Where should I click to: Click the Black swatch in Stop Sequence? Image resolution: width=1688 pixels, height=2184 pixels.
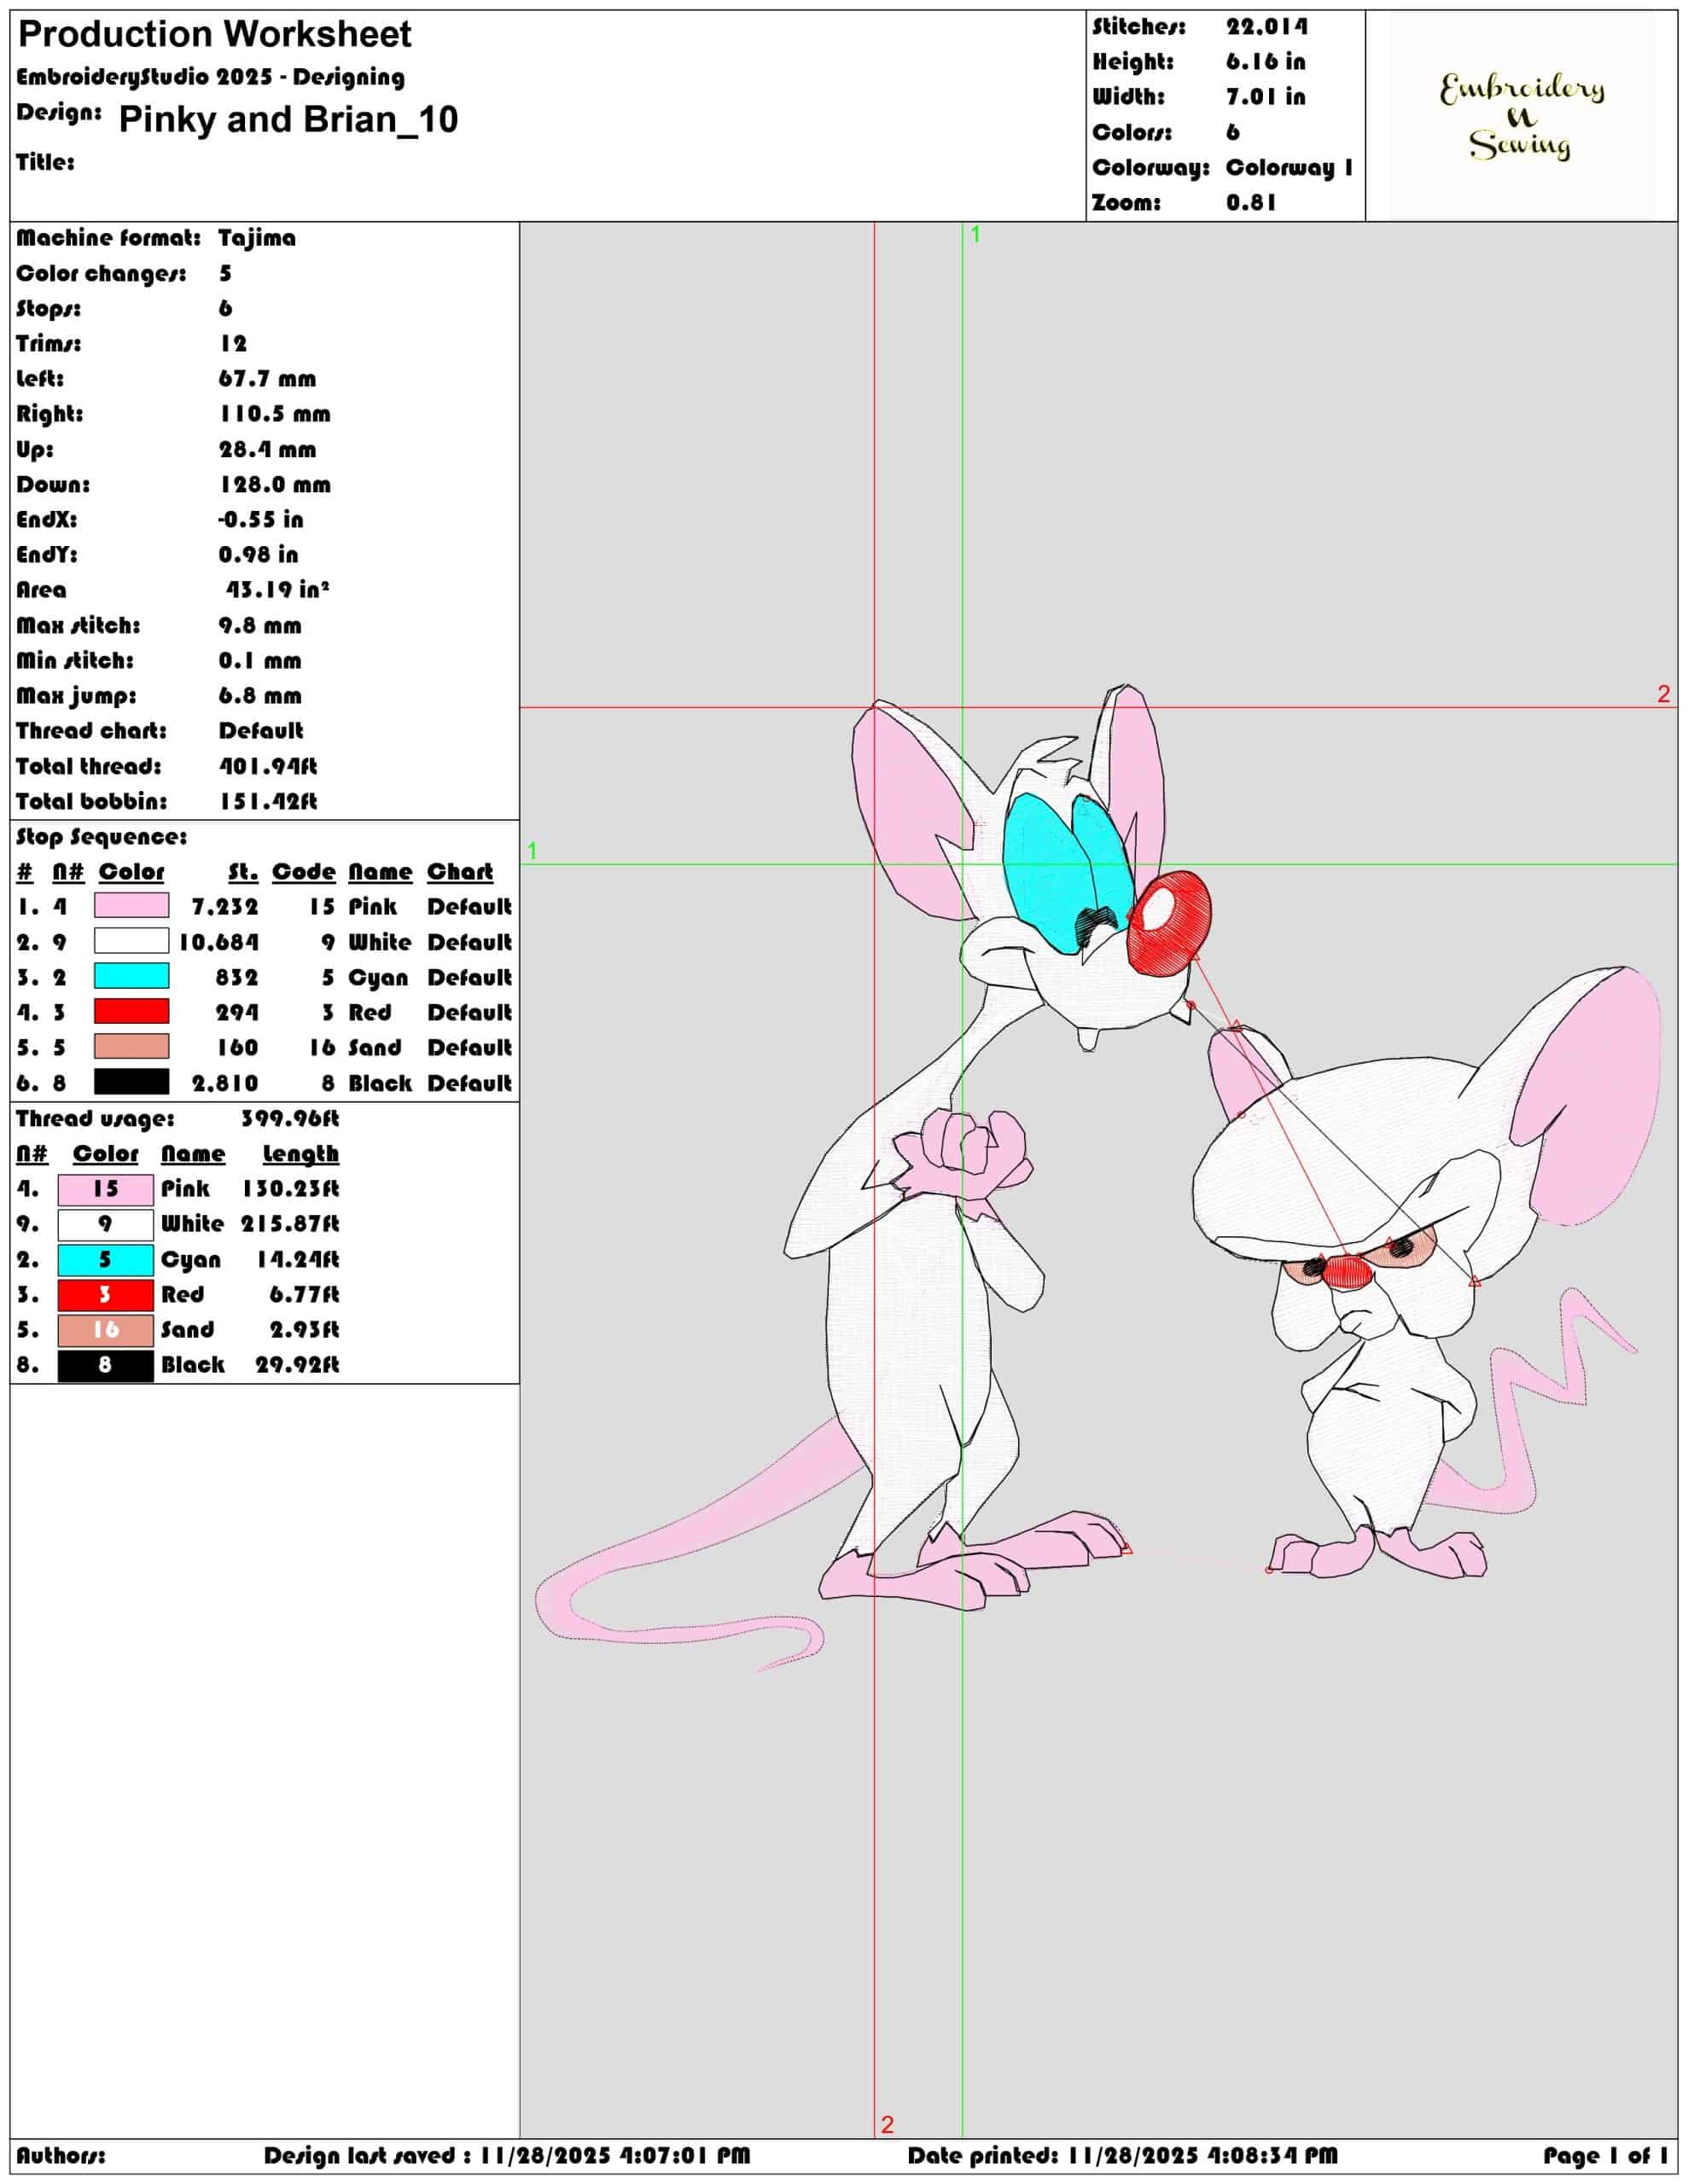[131, 1082]
